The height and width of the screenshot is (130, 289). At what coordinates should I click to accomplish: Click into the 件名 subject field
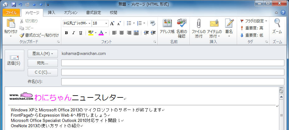173,82
